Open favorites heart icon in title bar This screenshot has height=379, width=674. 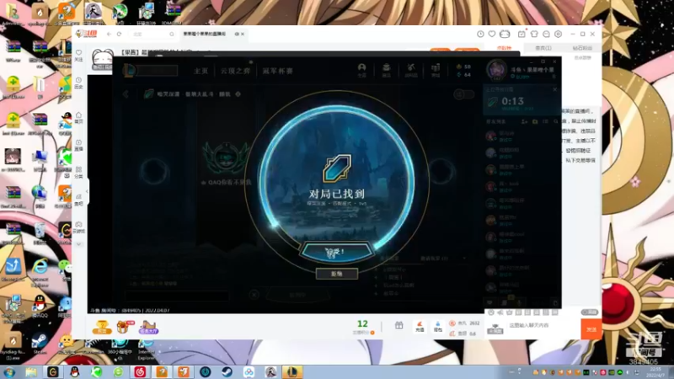coord(492,34)
